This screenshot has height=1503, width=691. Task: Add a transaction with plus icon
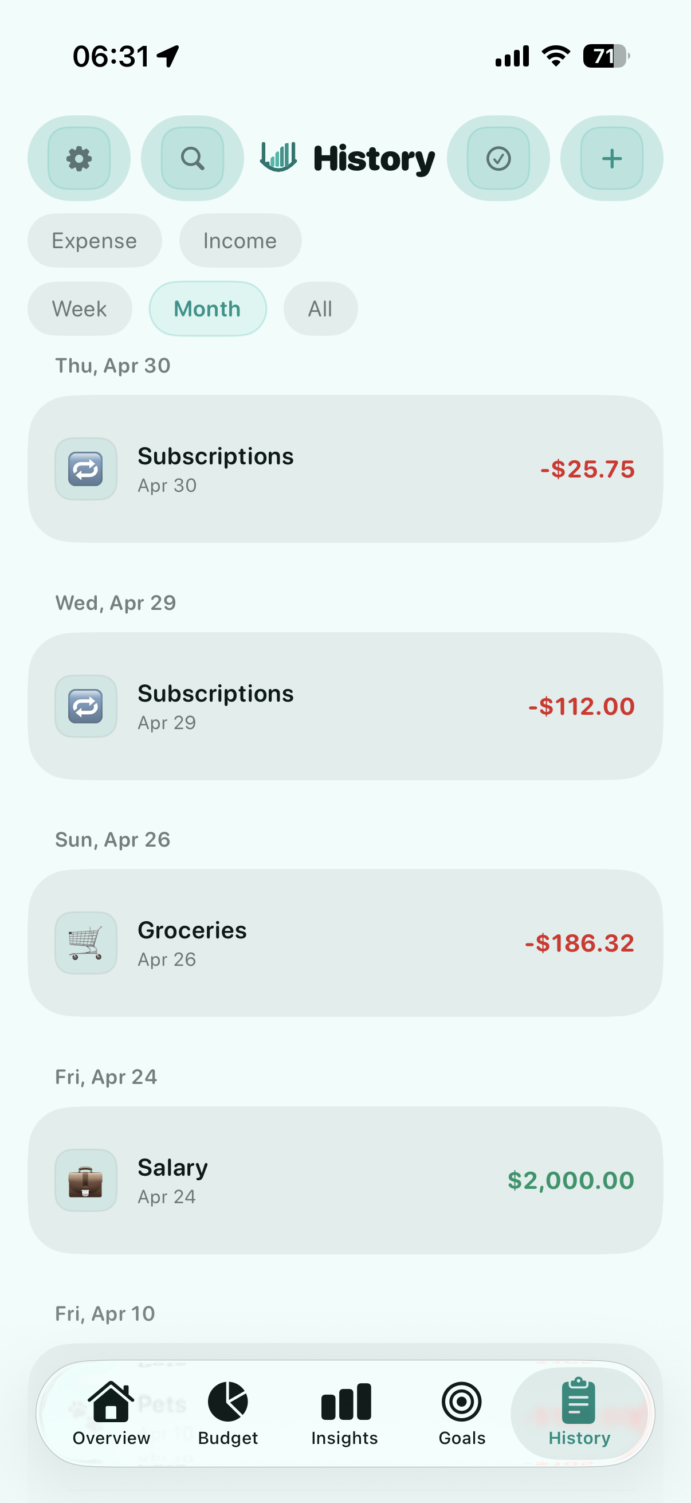(x=612, y=159)
